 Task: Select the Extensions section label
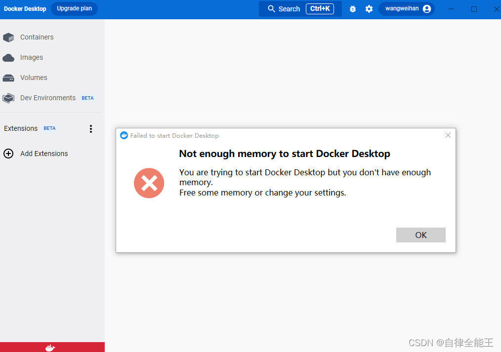click(21, 128)
